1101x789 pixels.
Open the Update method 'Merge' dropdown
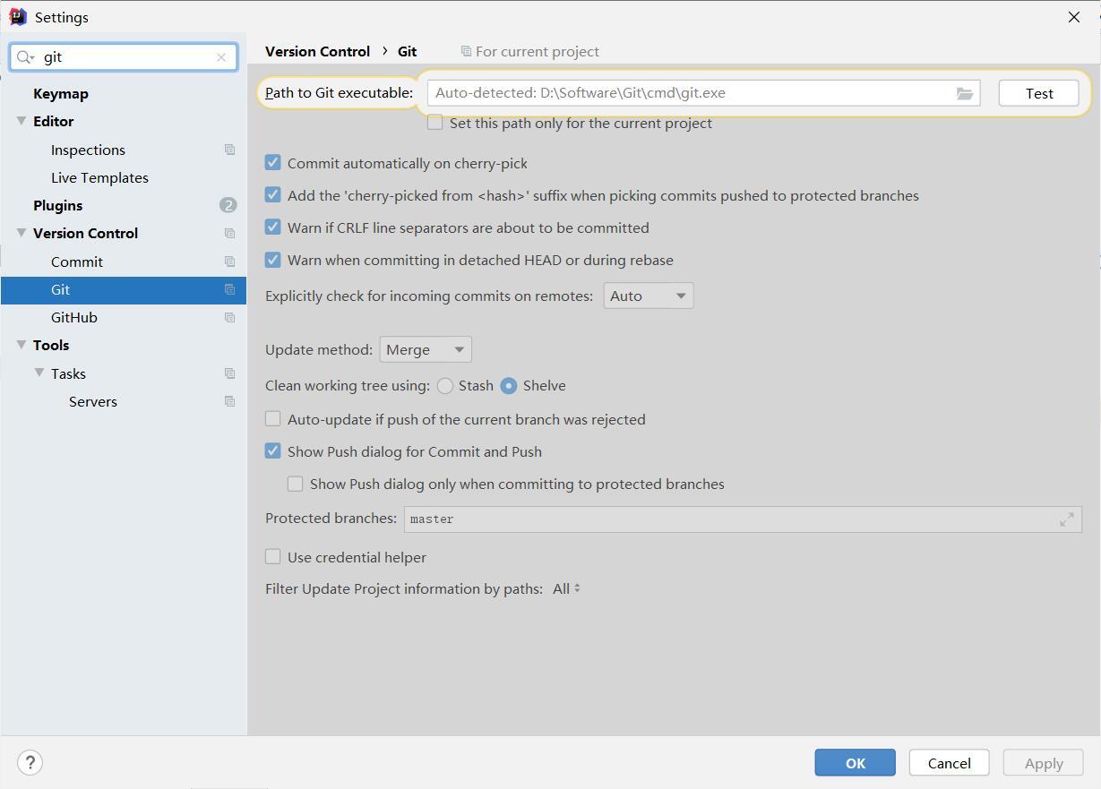coord(426,349)
